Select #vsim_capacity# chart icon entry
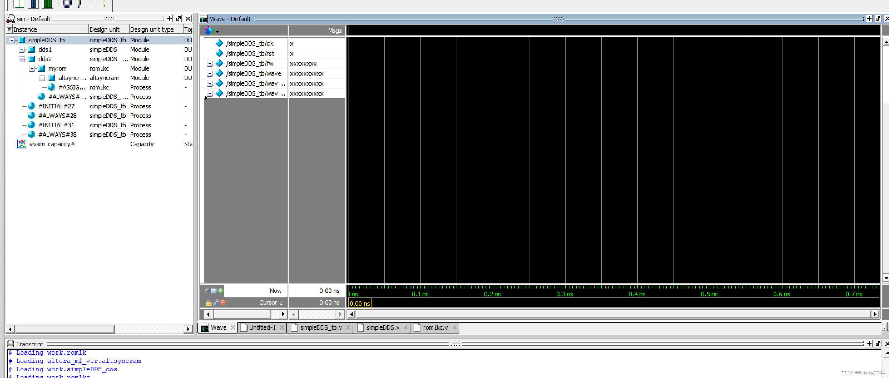 [21, 144]
